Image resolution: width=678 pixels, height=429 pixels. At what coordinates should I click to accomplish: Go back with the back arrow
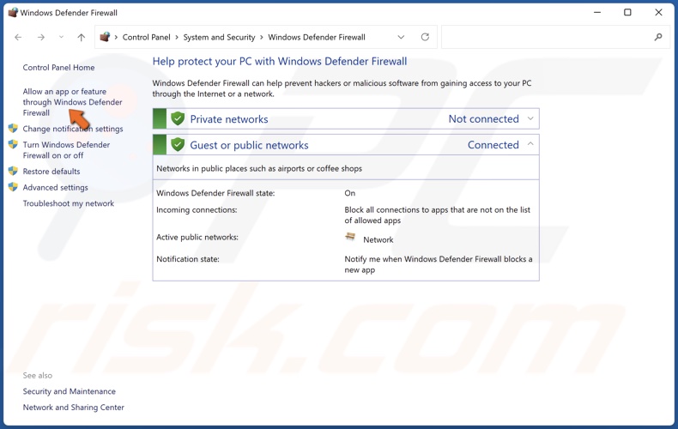18,37
